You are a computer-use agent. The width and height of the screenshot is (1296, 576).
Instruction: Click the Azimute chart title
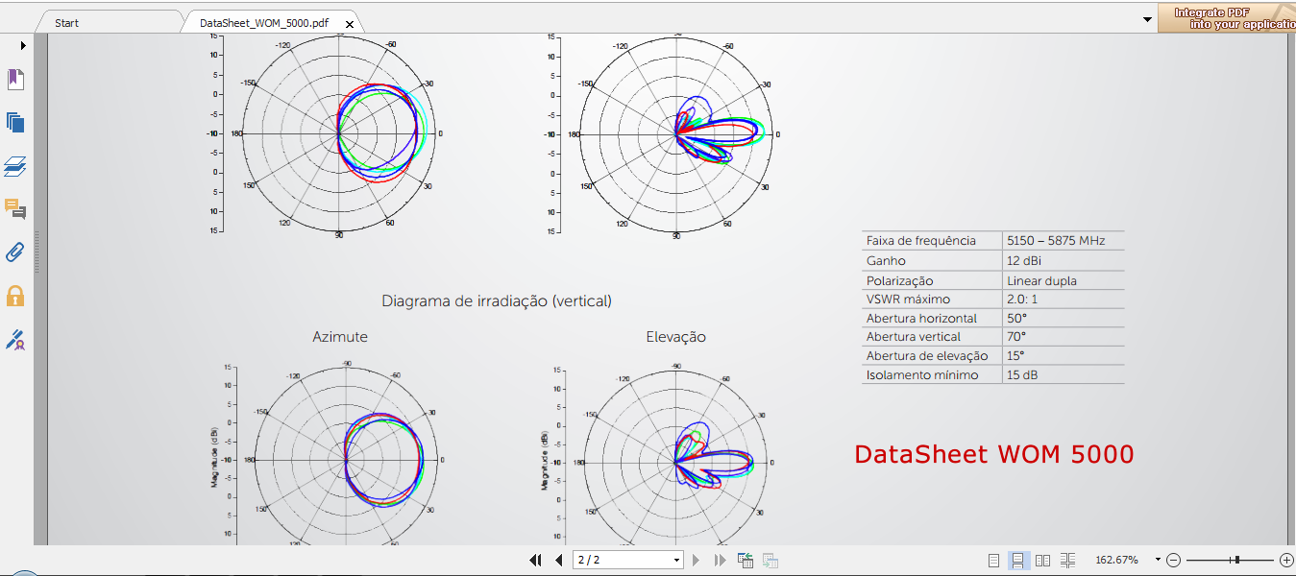point(340,337)
